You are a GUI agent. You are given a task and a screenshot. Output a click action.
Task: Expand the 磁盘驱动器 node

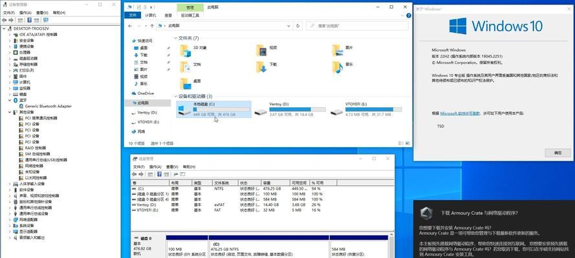tap(10, 59)
